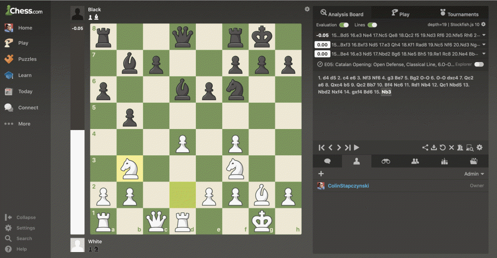This screenshot has height=258, width=497.
Task: Click the share game icon
Action: [x=425, y=147]
